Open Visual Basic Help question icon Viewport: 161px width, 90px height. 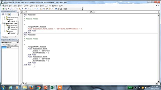coord(56,9)
